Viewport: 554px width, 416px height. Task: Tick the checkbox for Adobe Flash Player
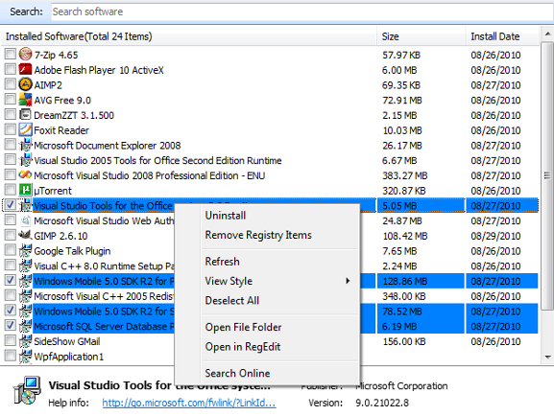[11, 70]
